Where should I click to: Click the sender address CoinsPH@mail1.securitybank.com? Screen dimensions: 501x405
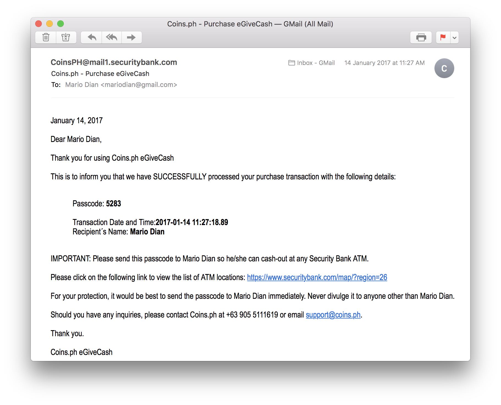coord(114,62)
